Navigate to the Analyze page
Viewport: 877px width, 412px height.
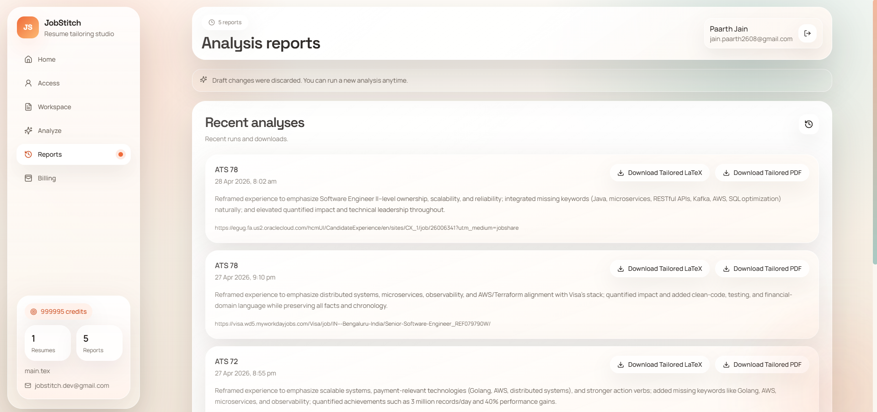pos(74,131)
